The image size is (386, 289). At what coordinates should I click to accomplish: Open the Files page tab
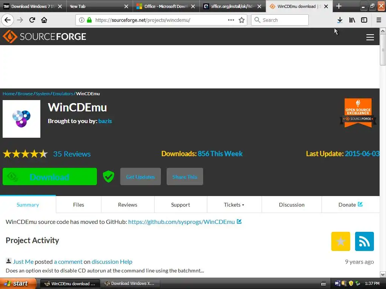78,204
